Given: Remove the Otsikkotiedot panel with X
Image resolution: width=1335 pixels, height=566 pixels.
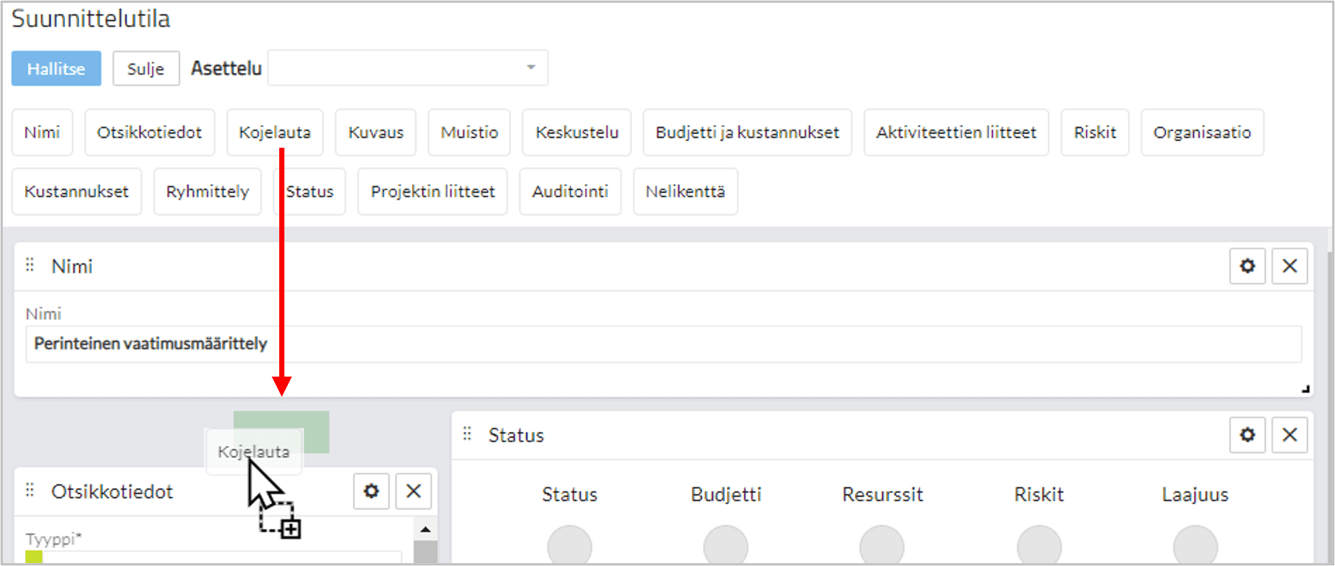Looking at the screenshot, I should (x=413, y=491).
